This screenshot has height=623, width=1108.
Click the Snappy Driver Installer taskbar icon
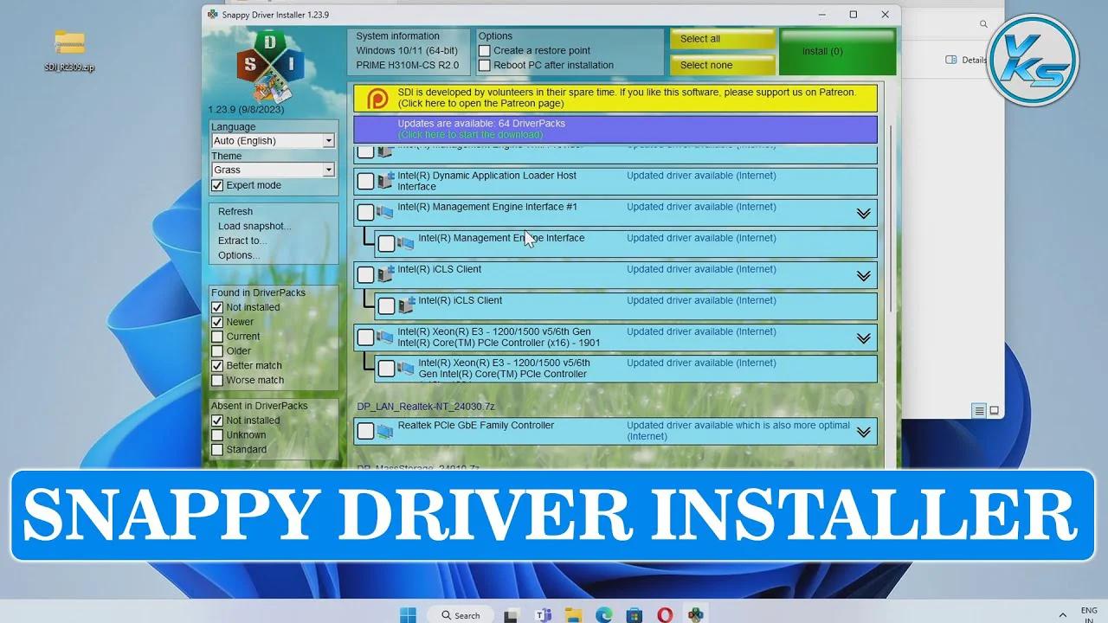pyautogui.click(x=695, y=614)
